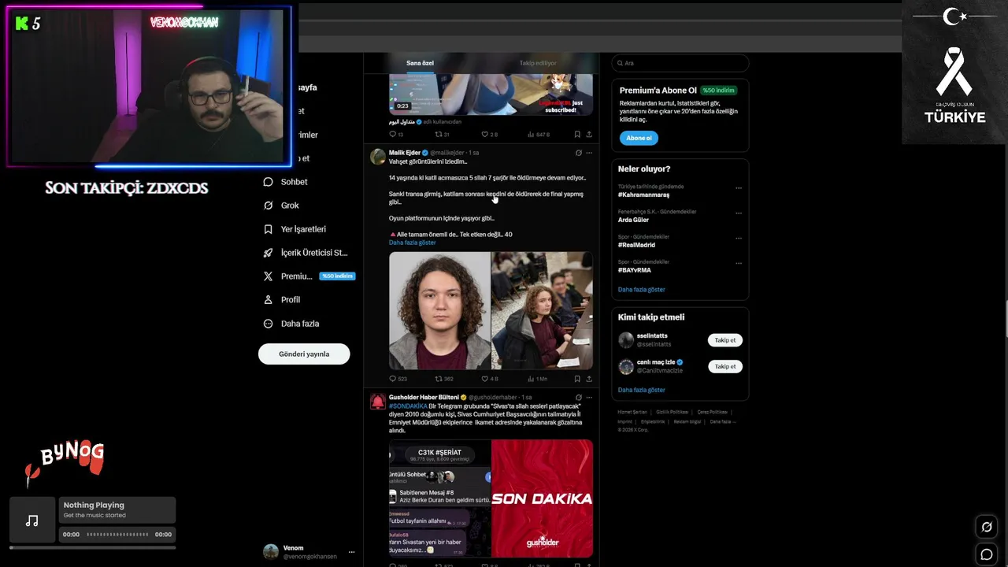Open Profil from the sidebar

[282, 300]
